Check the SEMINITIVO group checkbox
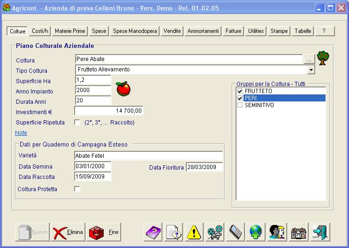Viewport: 349px width, 248px height. (x=240, y=105)
